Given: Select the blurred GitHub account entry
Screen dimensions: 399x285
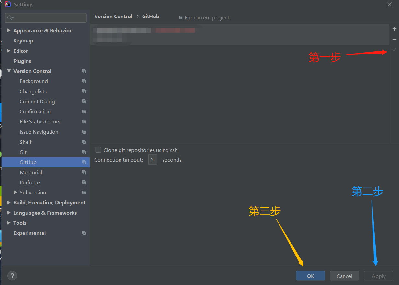Looking at the screenshot, I should (x=239, y=35).
